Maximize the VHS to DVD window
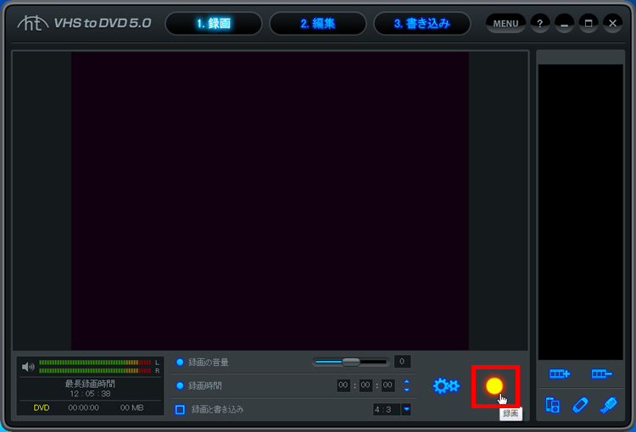636x432 pixels. pyautogui.click(x=589, y=24)
